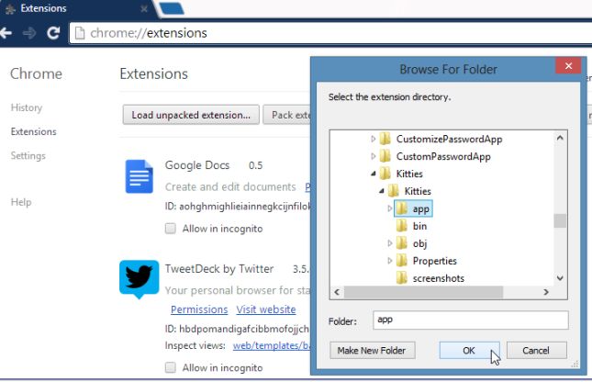Open web/templates inspect view link

pos(272,345)
